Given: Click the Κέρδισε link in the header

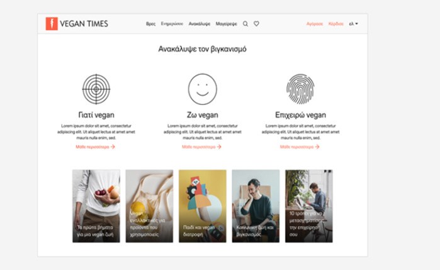Looking at the screenshot, I should pyautogui.click(x=336, y=24).
